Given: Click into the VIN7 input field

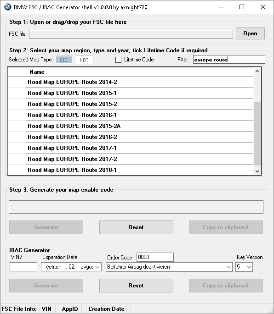Looking at the screenshot, I should (x=23, y=267).
